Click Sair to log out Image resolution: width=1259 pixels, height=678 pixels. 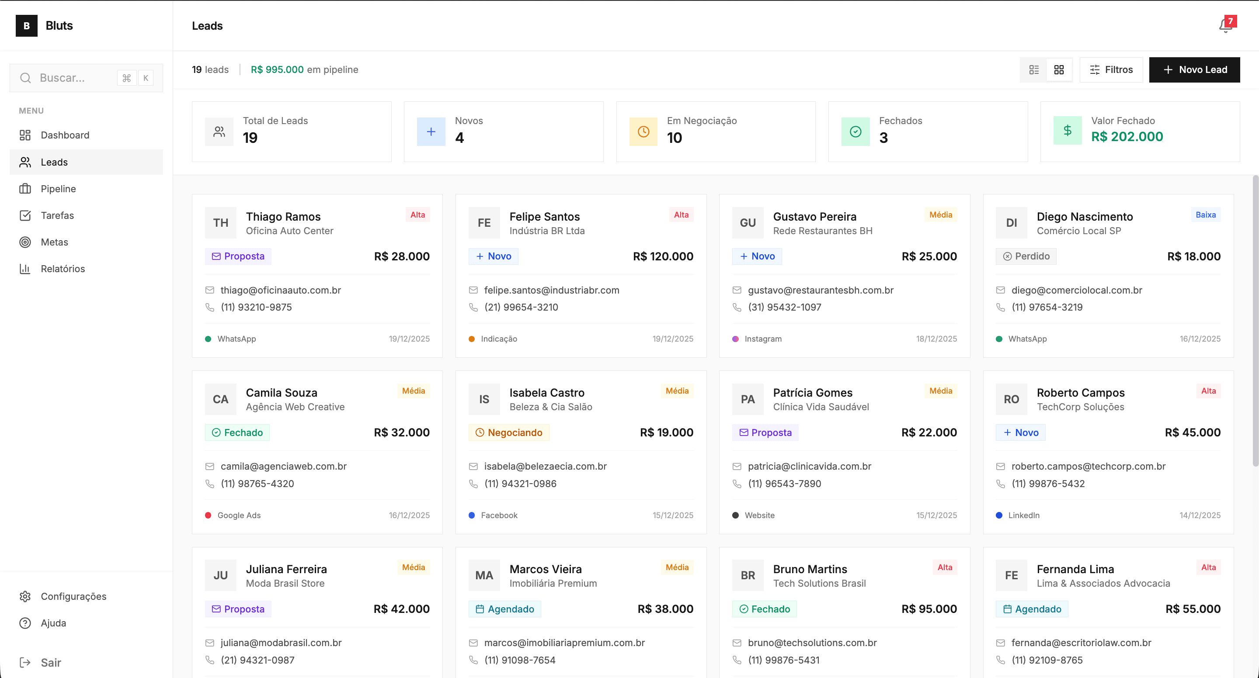click(50, 662)
